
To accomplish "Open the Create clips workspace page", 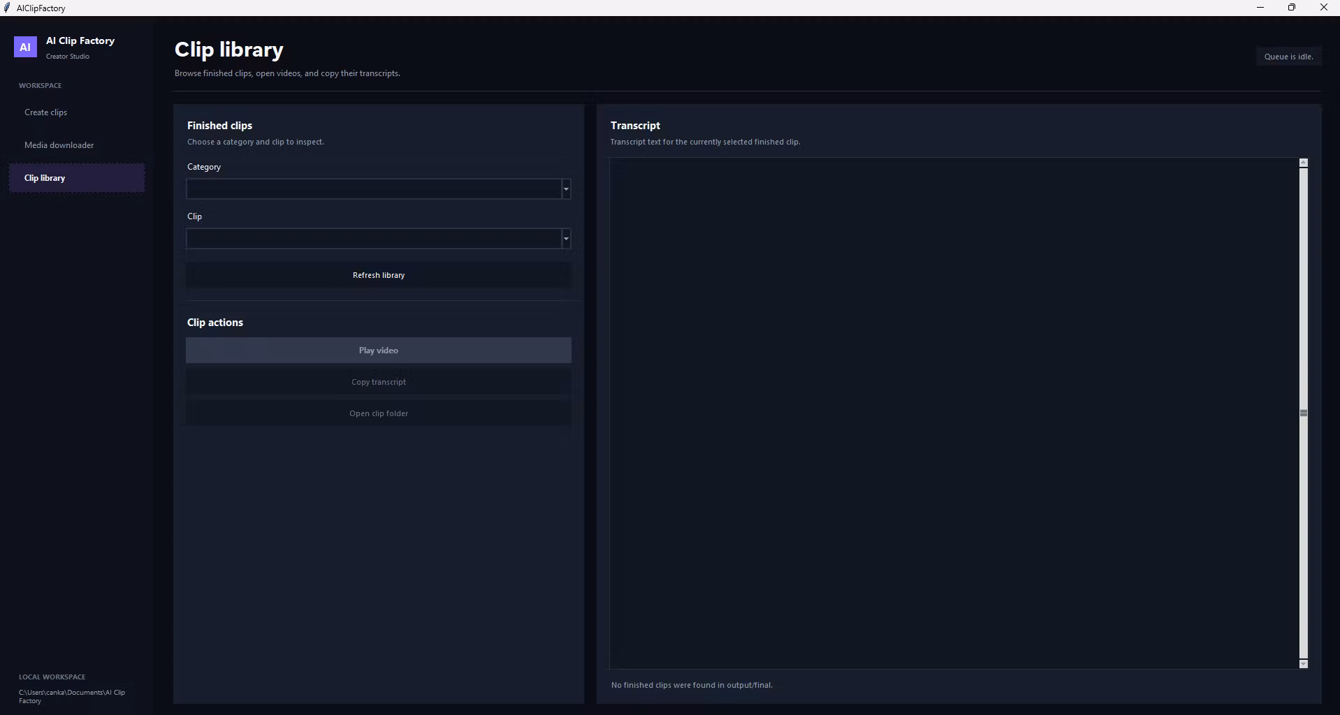I will coord(77,112).
